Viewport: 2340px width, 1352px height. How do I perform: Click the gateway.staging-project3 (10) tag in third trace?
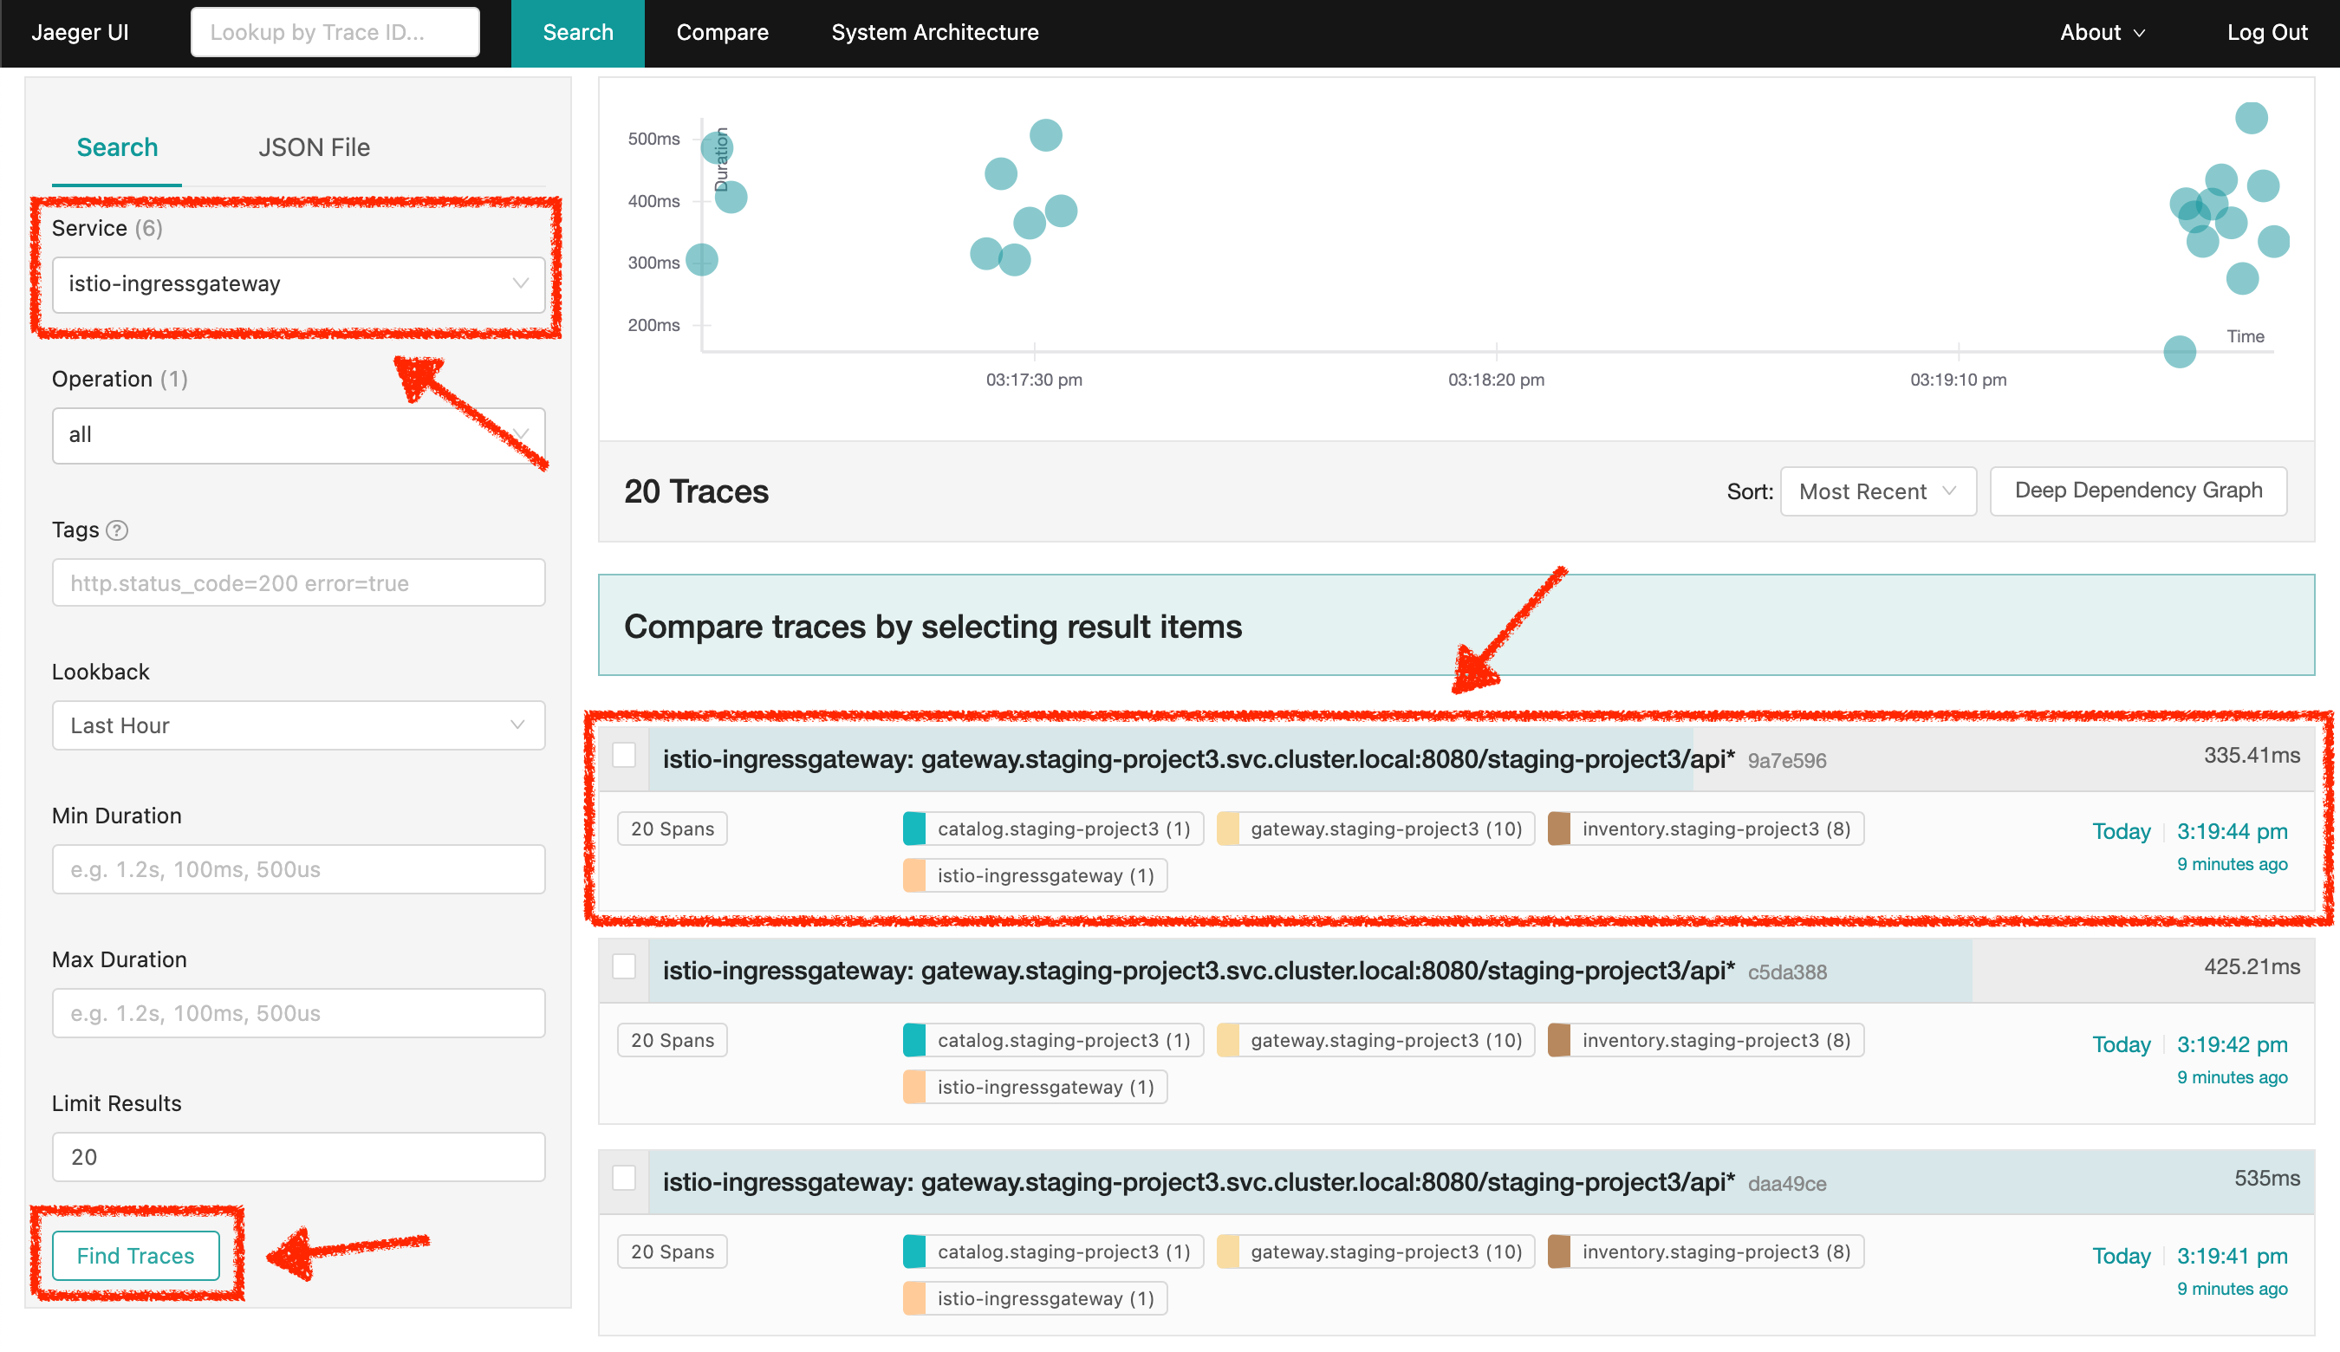[1375, 1251]
